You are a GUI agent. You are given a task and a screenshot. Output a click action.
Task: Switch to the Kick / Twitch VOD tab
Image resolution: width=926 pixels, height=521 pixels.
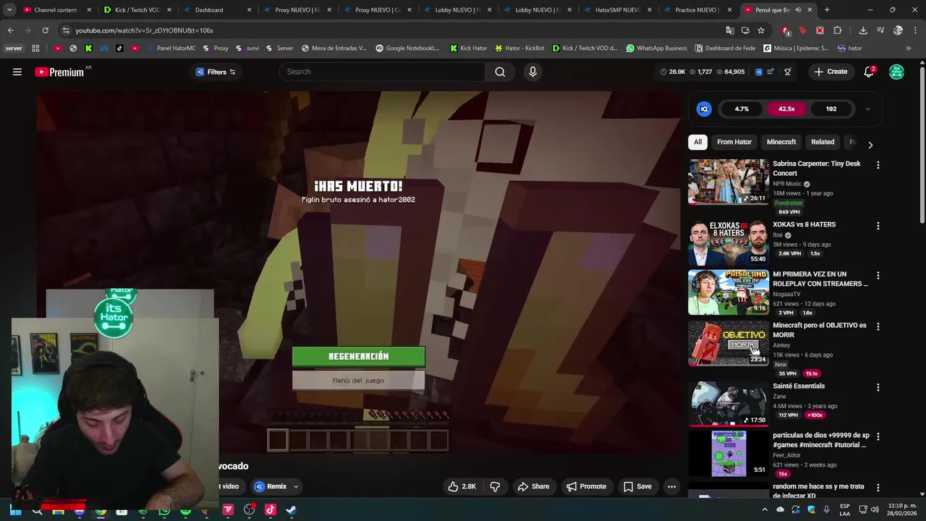[x=137, y=10]
